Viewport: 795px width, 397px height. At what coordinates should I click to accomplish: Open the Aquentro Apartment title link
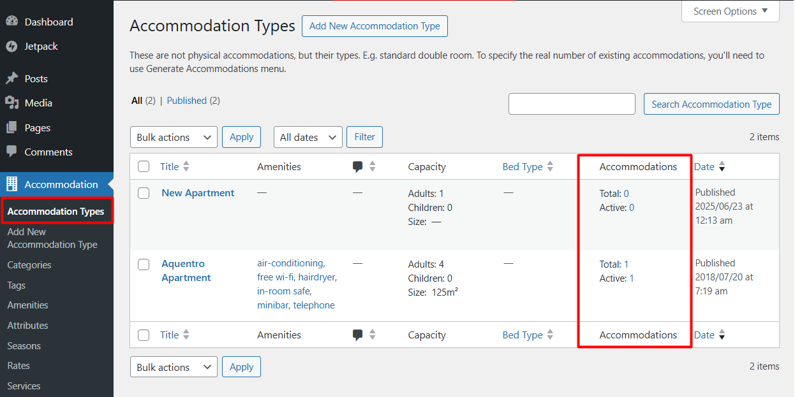(x=186, y=271)
